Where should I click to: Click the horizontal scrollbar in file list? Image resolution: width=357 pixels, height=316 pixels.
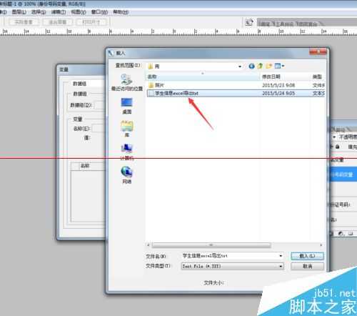tap(211, 245)
